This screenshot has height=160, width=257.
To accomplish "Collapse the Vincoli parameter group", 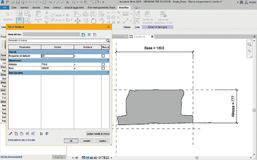I will click(x=108, y=52).
